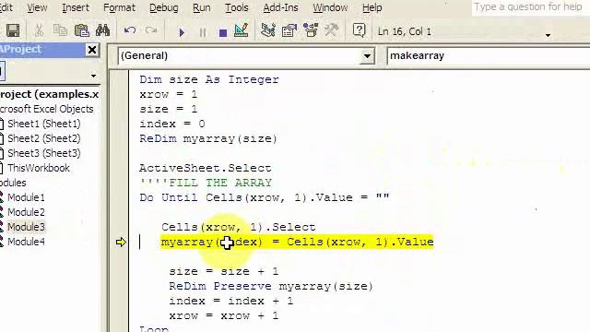Viewport: 590px width, 332px height.
Task: Stop execution with the Reset button
Action: pyautogui.click(x=223, y=33)
